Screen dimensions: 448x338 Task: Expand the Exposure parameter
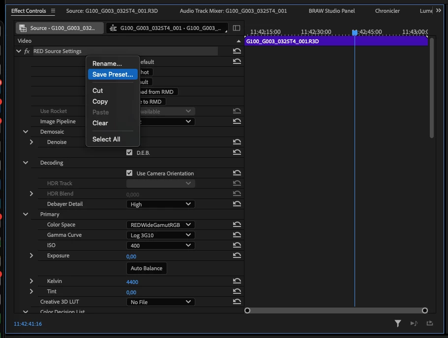(x=31, y=255)
